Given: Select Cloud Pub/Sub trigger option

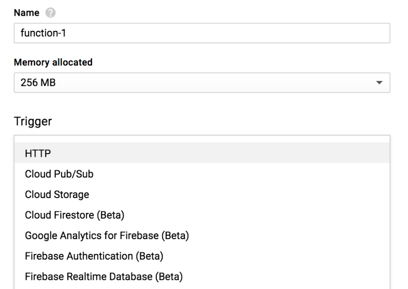Looking at the screenshot, I should pyautogui.click(x=202, y=174).
